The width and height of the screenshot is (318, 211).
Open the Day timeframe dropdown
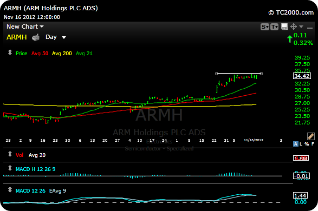(x=56, y=37)
